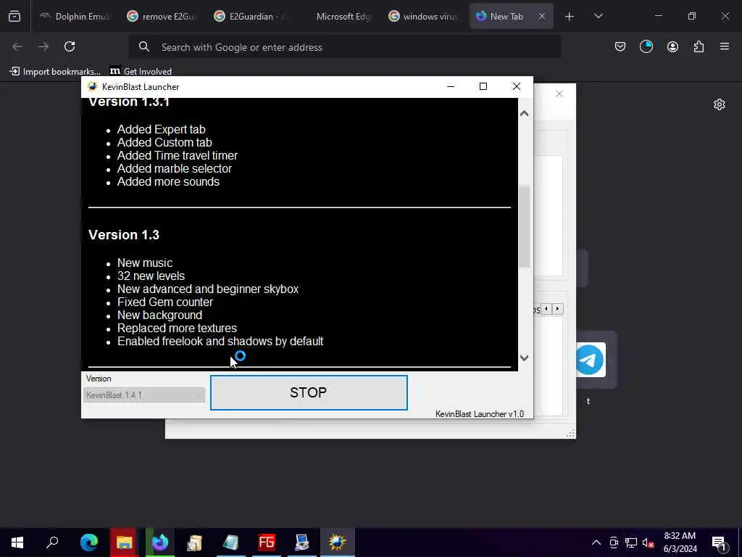Image resolution: width=742 pixels, height=557 pixels.
Task: Open taskbar search magnifier
Action: coord(52,542)
